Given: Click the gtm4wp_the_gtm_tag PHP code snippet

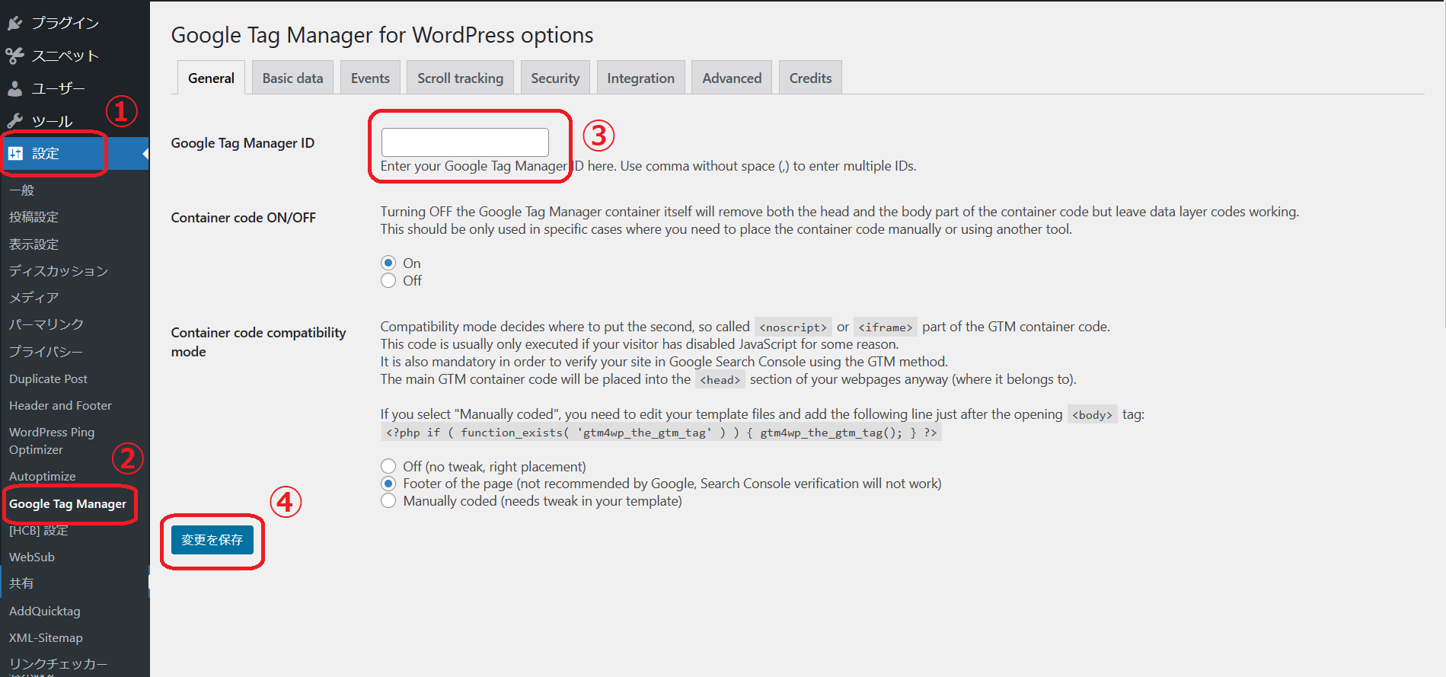Looking at the screenshot, I should click(661, 433).
